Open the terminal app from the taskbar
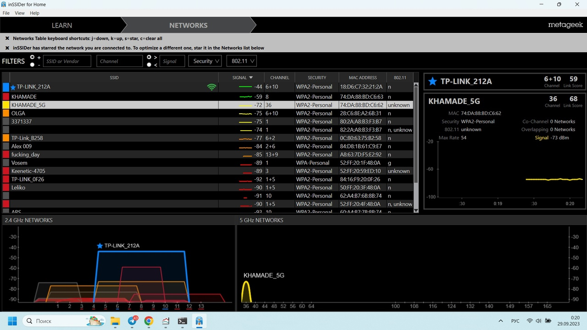Screen dimensions: 587x330 [183, 321]
